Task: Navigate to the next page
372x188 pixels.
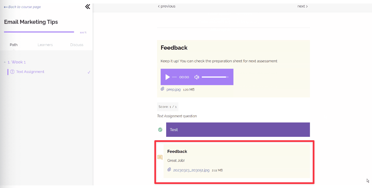Action: [302, 6]
